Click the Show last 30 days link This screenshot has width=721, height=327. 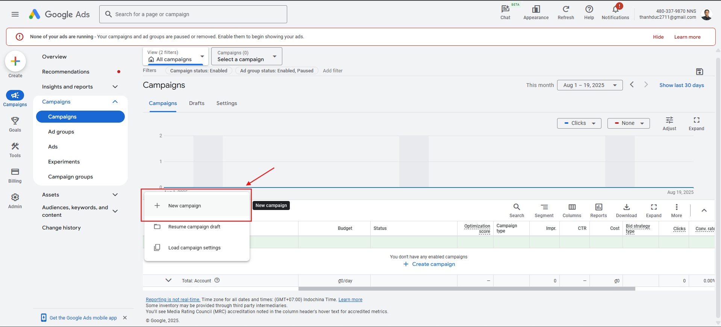681,85
